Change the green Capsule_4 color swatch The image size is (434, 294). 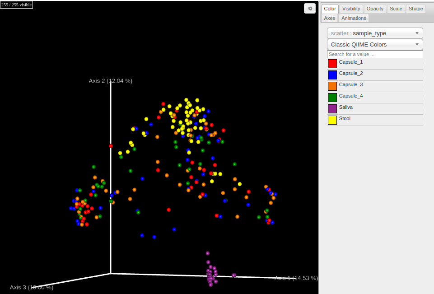[332, 98]
